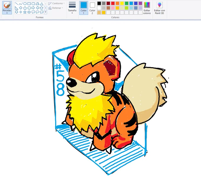Pick the custom tan swatch in third row
This screenshot has width=201, height=184.
point(99,13)
